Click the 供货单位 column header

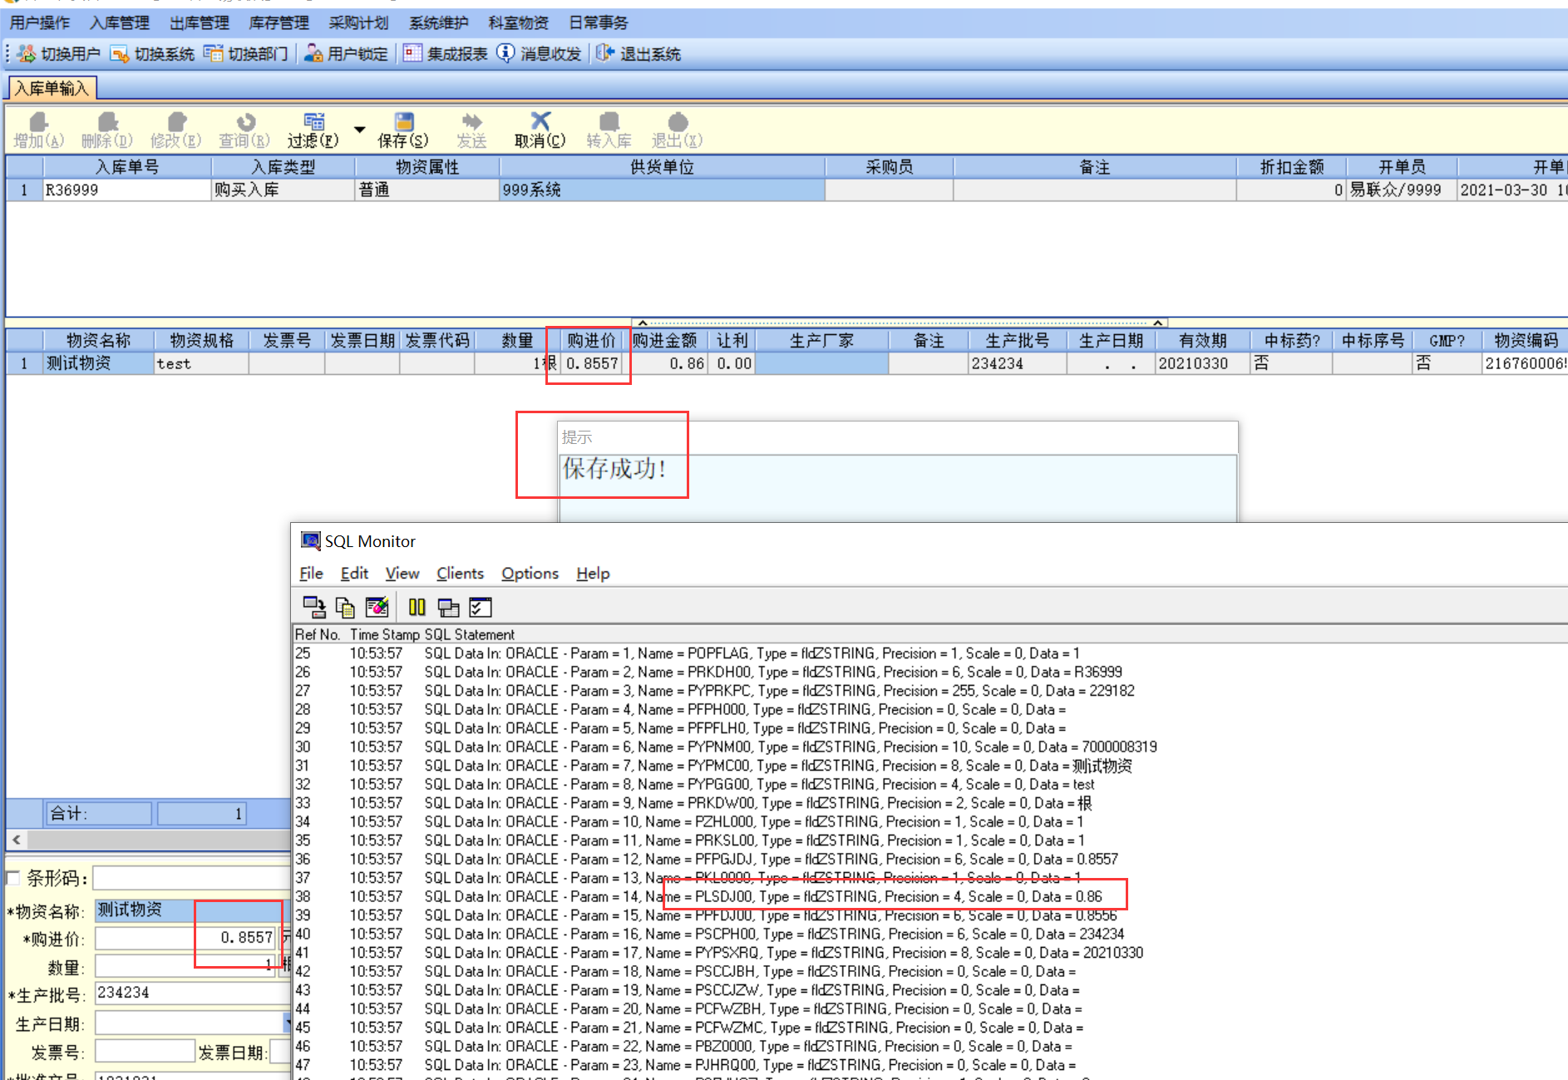click(662, 167)
